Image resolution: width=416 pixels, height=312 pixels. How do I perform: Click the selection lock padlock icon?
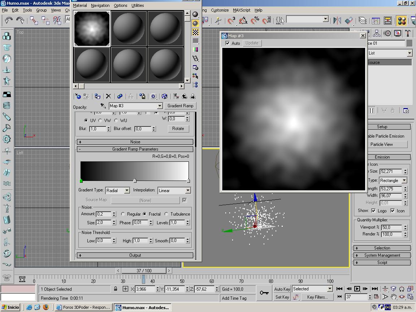point(116,289)
